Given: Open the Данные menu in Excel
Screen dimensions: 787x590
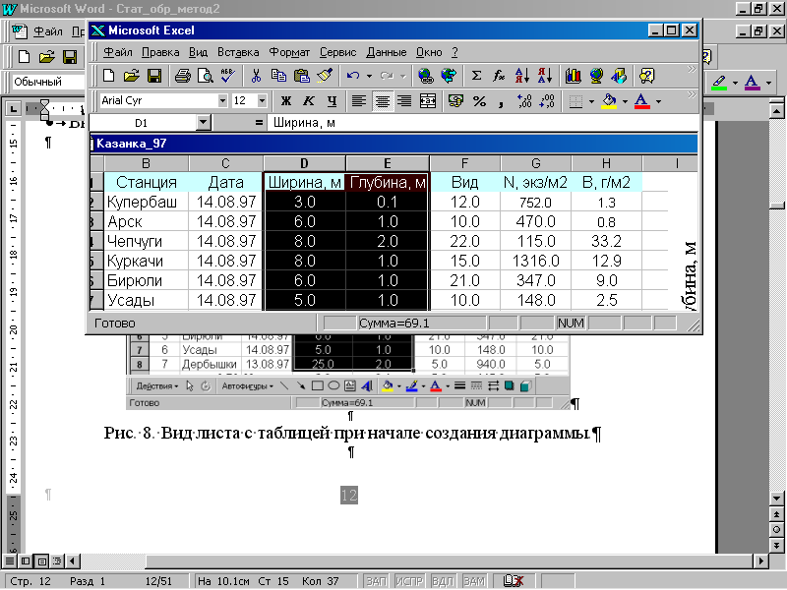Looking at the screenshot, I should (x=387, y=52).
